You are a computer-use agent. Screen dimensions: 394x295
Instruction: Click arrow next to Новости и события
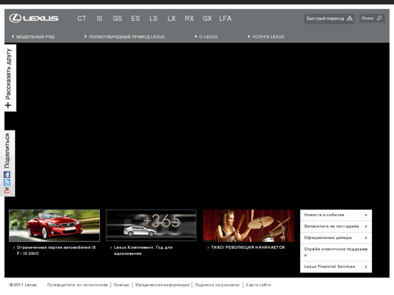[366, 215]
